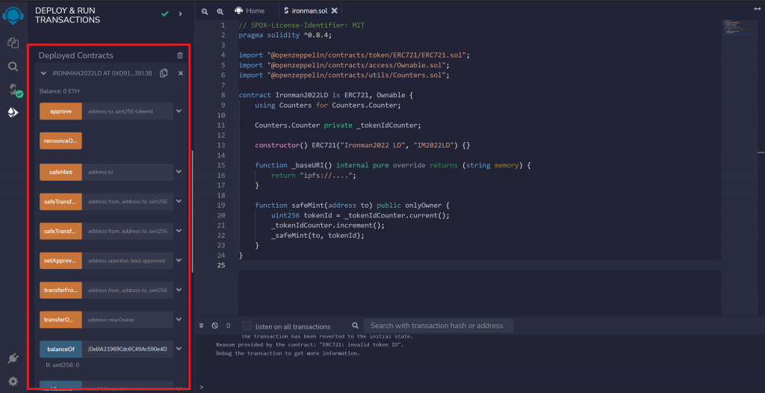Image resolution: width=765 pixels, height=393 pixels.
Task: Close the ironman.sol tab
Action: [334, 10]
